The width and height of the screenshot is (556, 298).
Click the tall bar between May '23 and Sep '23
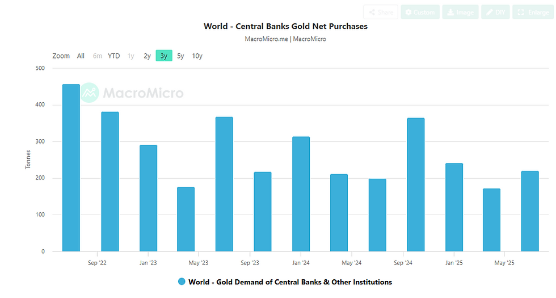click(x=225, y=184)
